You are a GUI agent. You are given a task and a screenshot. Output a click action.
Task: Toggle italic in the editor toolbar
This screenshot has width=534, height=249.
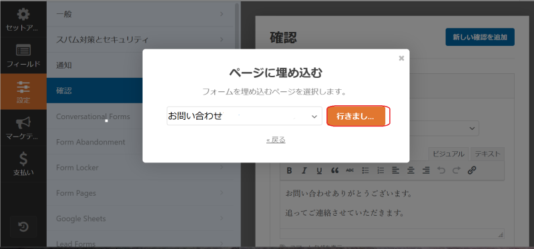pyautogui.click(x=304, y=170)
